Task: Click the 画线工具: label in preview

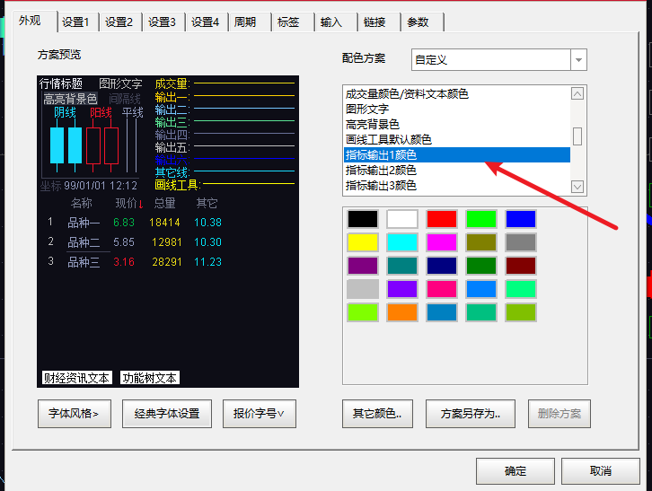Action: tap(178, 185)
